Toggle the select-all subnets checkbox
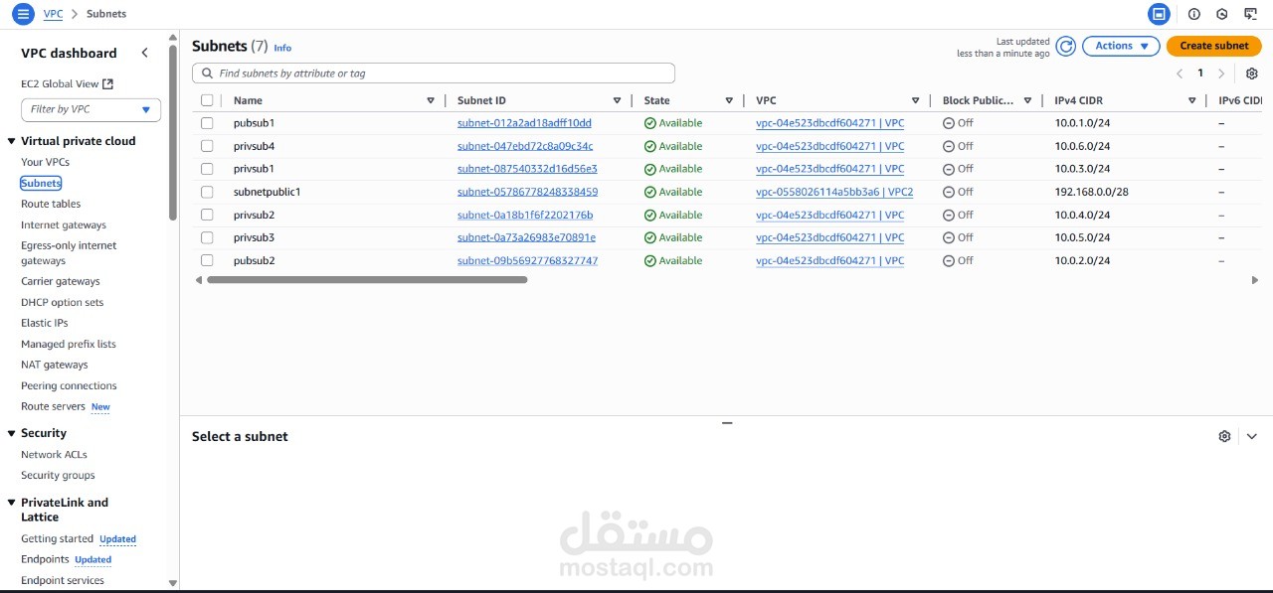 click(207, 100)
